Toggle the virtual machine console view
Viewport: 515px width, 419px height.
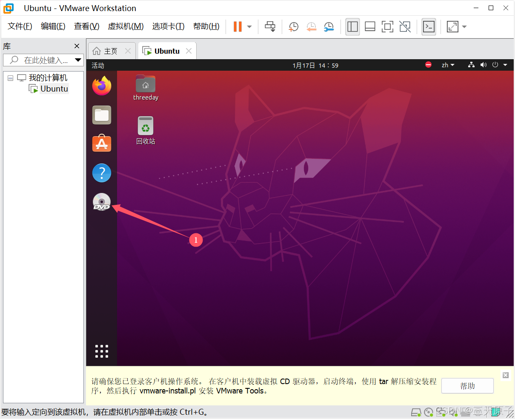(387, 26)
